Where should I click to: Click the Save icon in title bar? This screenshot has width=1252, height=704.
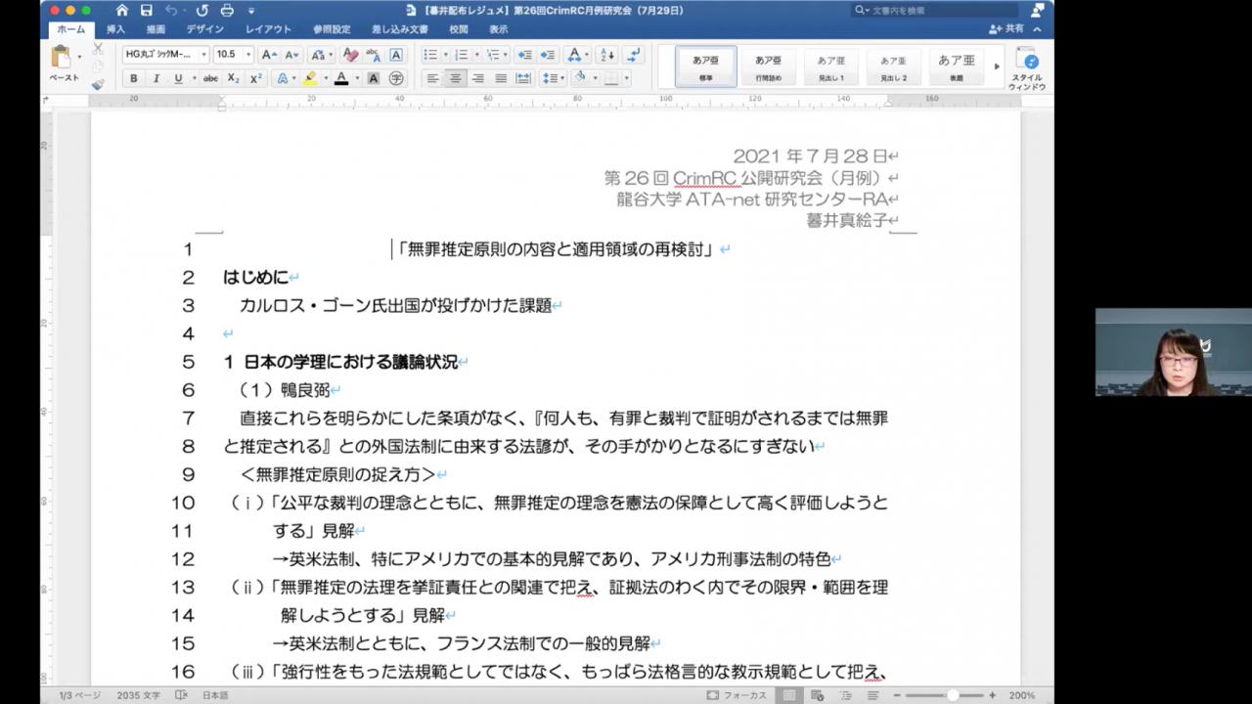click(147, 11)
